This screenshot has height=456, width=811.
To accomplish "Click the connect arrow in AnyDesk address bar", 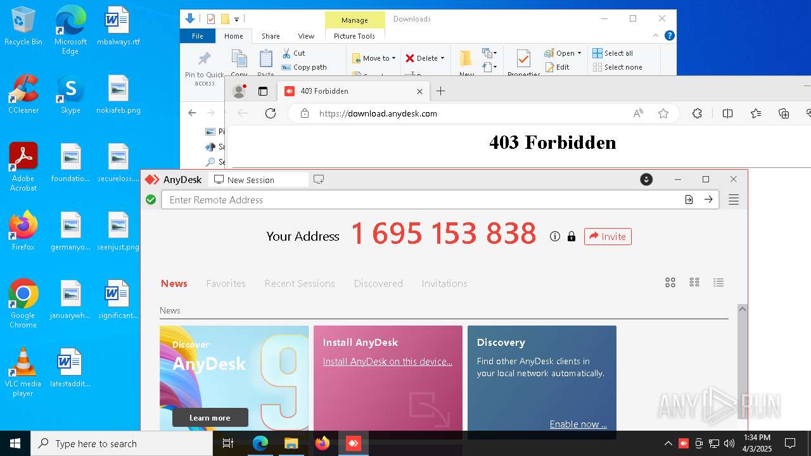I will [x=708, y=199].
